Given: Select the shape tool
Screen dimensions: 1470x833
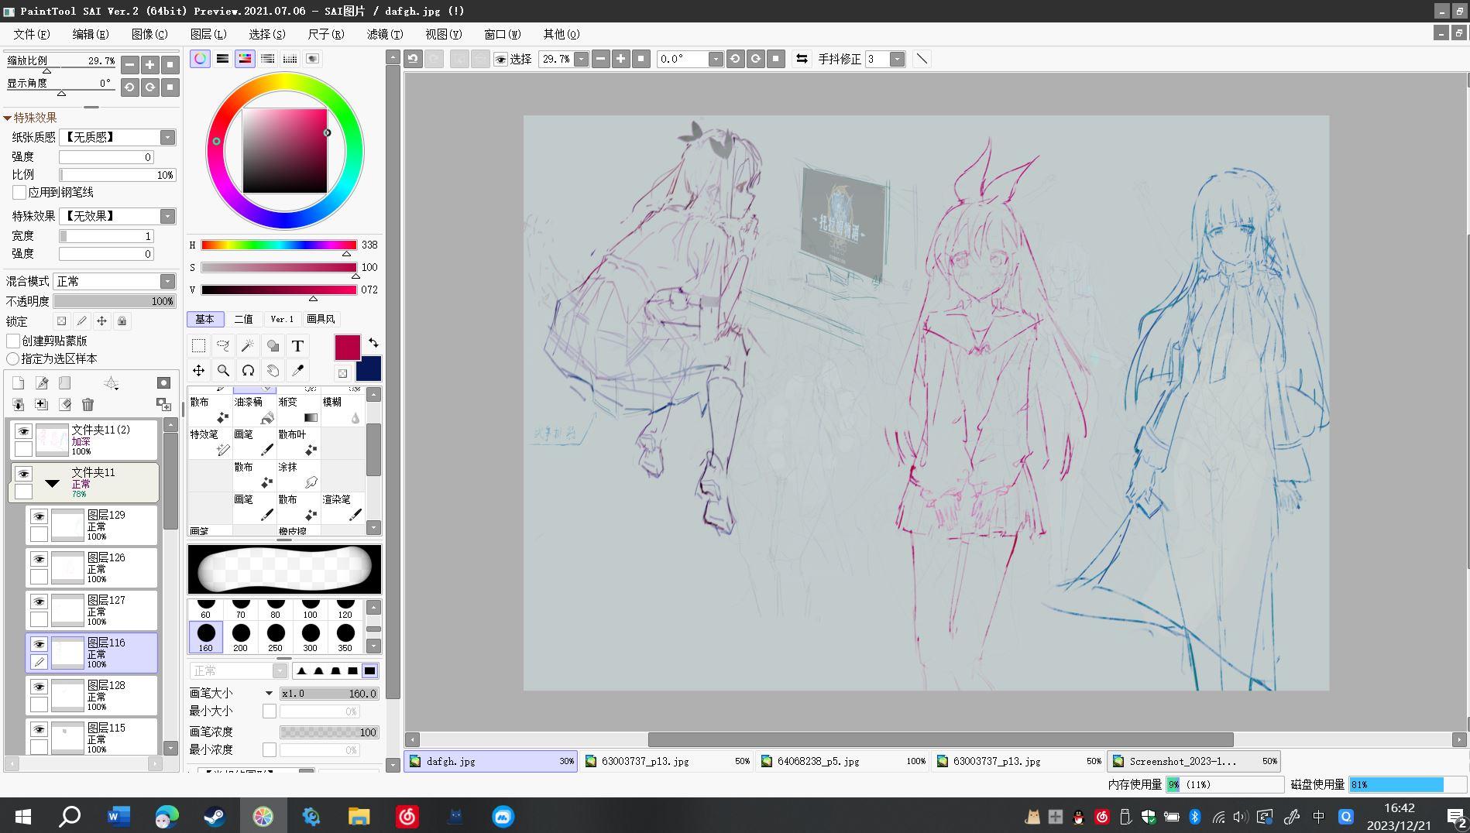Looking at the screenshot, I should pyautogui.click(x=273, y=346).
